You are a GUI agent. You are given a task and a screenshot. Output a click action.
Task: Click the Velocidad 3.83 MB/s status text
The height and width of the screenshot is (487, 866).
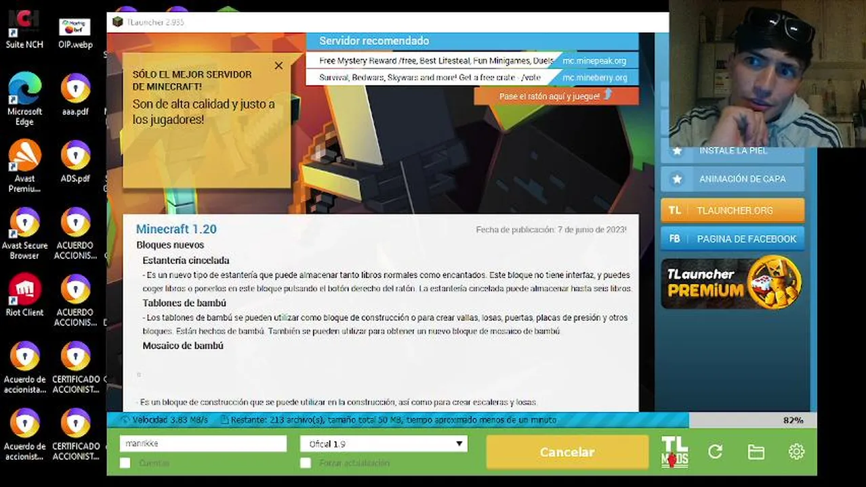pos(169,420)
